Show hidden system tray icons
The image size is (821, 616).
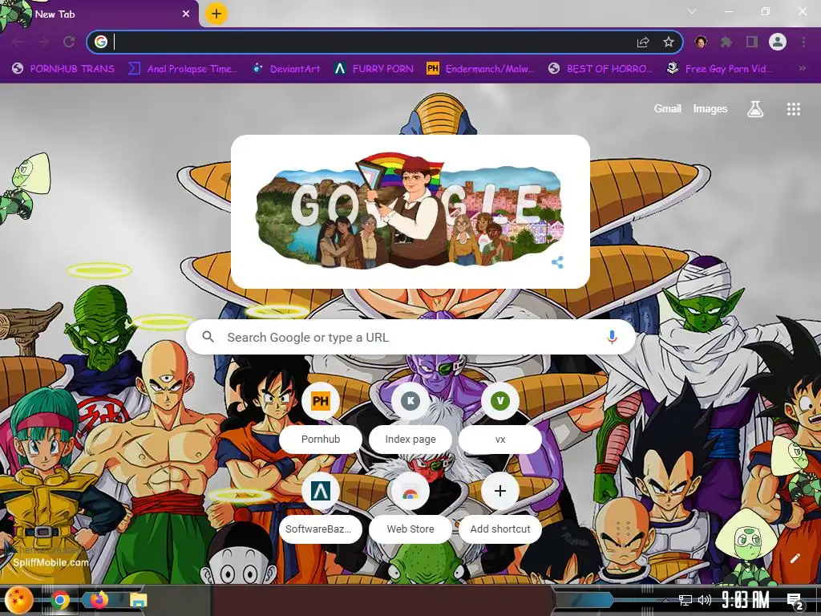click(665, 600)
